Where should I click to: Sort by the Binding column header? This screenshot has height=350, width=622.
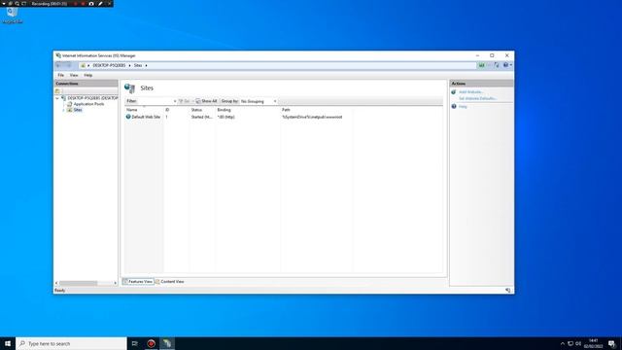coord(224,110)
